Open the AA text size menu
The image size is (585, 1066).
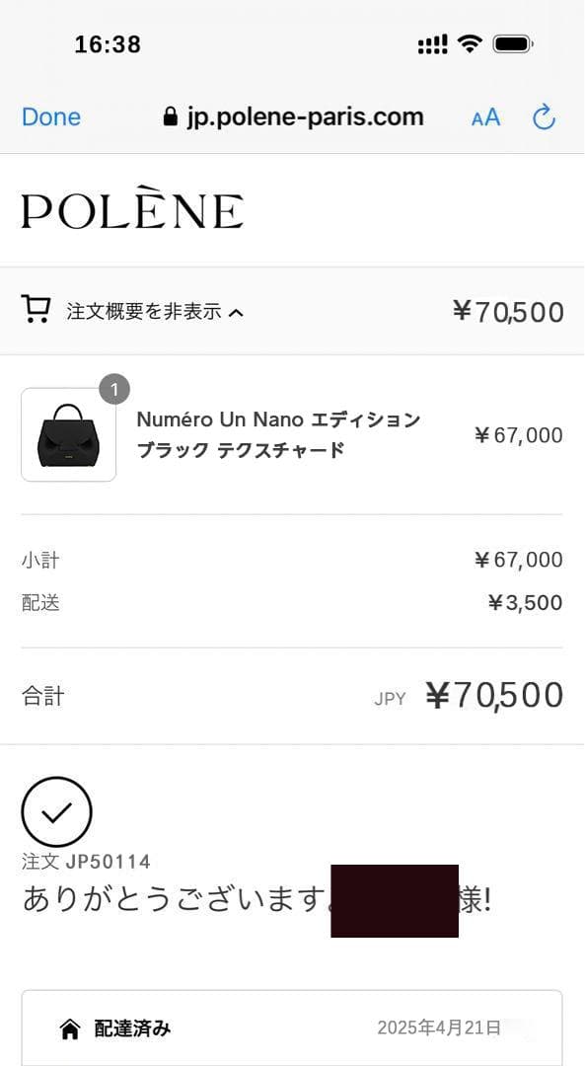(x=484, y=116)
